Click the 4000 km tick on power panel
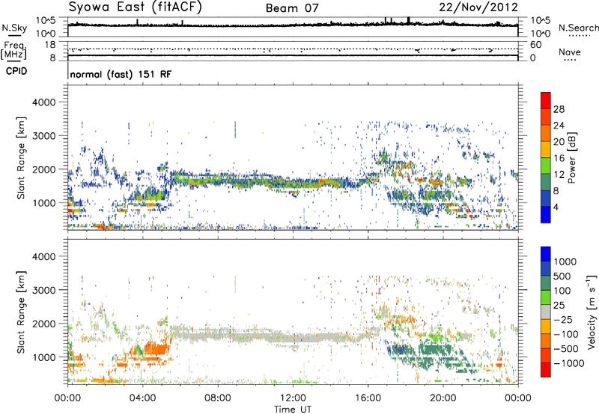This screenshot has width=599, height=414. [43, 102]
